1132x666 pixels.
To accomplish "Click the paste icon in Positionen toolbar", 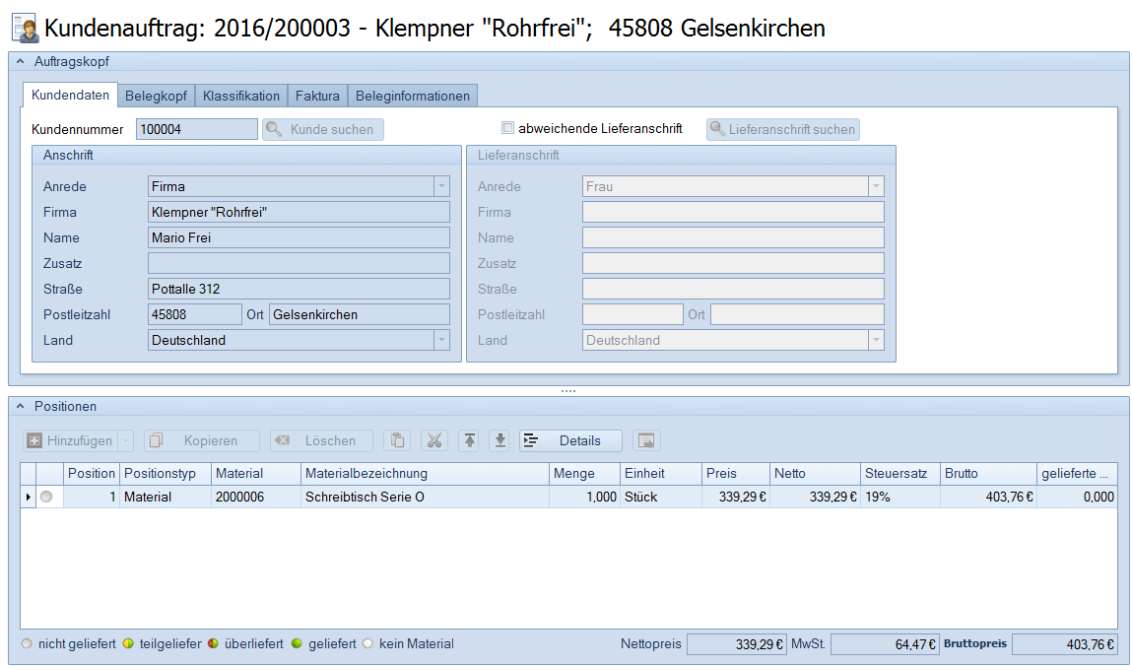I will (397, 440).
